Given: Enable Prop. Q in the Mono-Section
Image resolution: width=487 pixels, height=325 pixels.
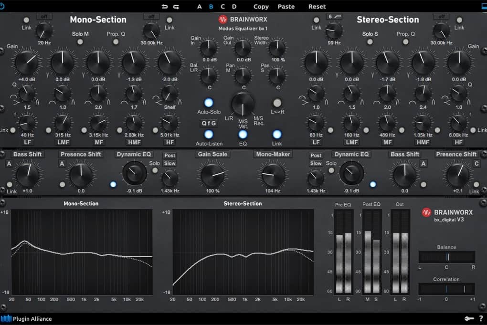Looking at the screenshot, I should [x=116, y=42].
